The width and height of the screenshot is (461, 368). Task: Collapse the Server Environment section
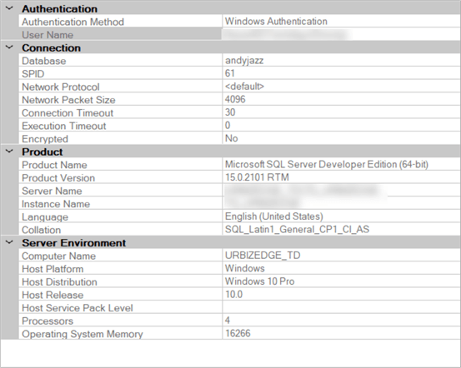(x=10, y=242)
